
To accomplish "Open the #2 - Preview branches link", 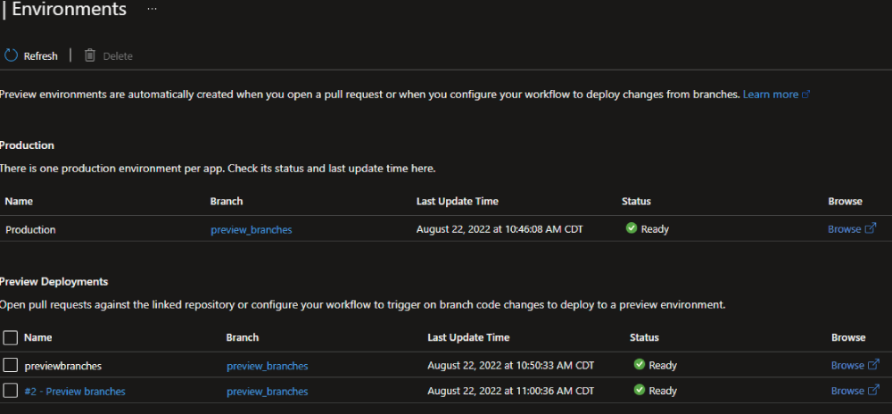I will click(75, 392).
